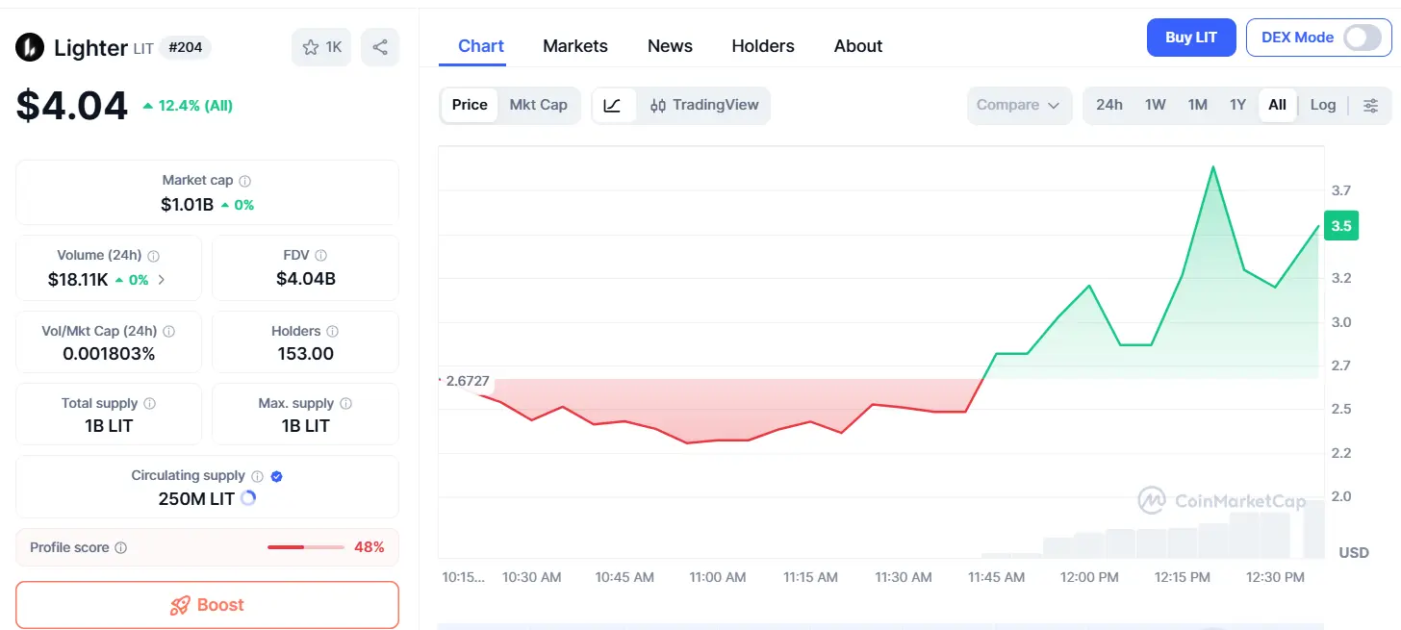Select the line chart style icon
Viewport: 1401px width, 630px height.
613,105
